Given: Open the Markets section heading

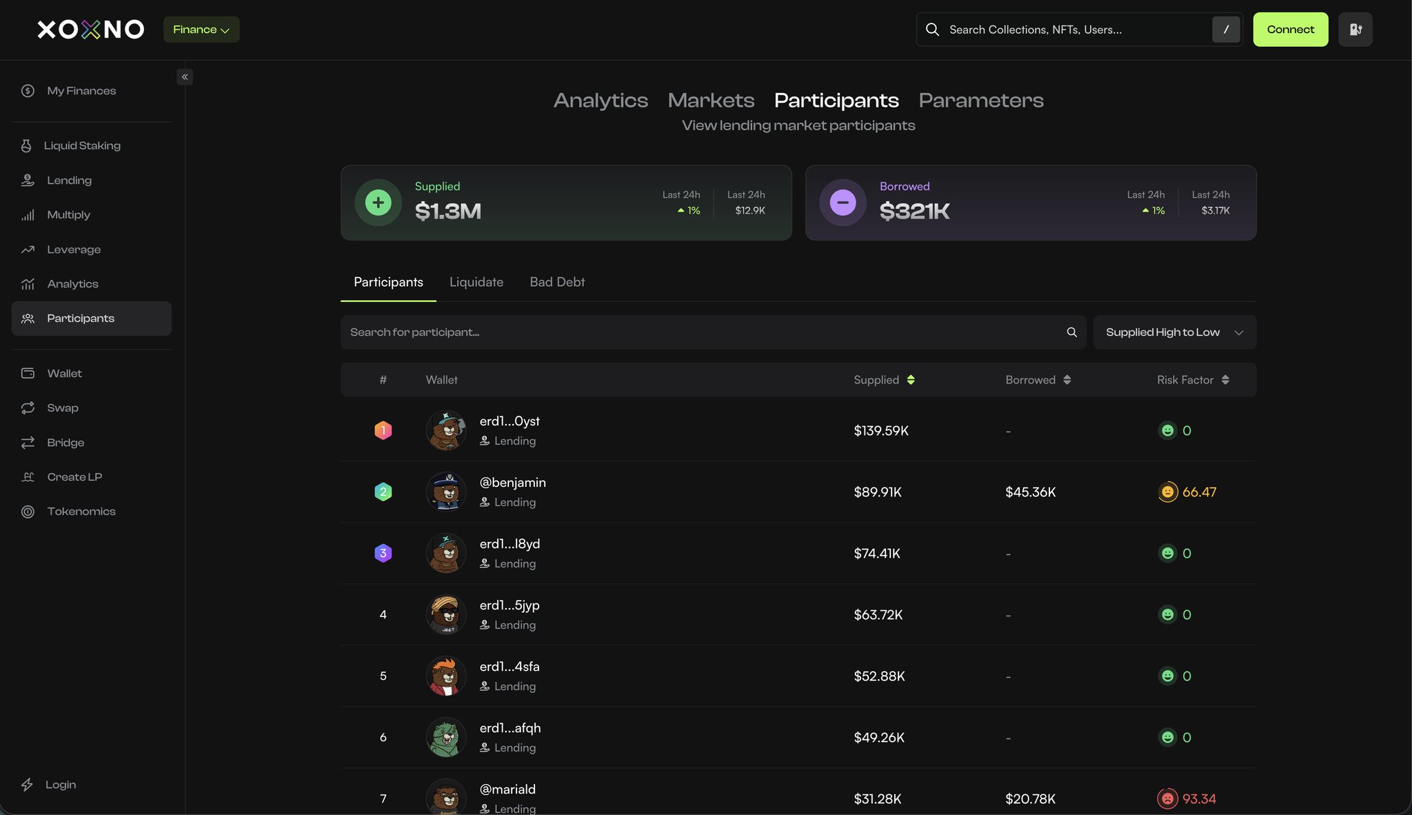Looking at the screenshot, I should 711,101.
